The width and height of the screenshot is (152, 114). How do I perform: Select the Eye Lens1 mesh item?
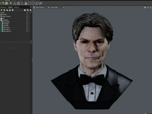pos(7,28)
